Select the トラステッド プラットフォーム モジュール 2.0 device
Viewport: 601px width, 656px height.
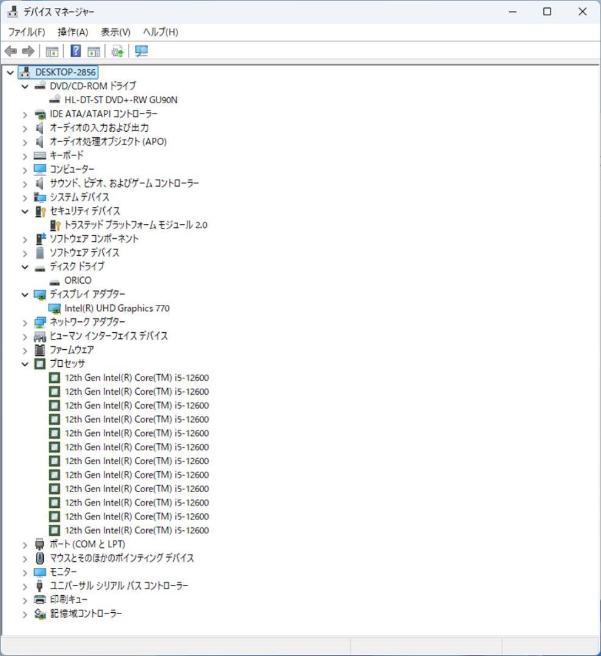(135, 225)
